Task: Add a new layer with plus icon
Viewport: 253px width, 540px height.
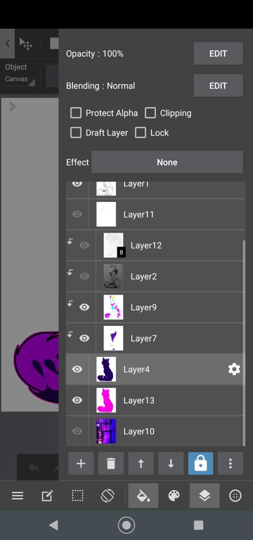Action: (80, 464)
